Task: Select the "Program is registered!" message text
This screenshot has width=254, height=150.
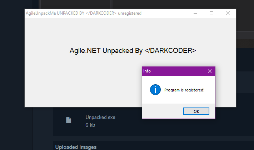Action: click(x=184, y=90)
